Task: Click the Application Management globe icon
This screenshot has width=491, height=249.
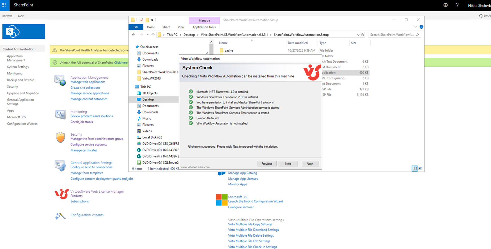Action: pyautogui.click(x=60, y=80)
